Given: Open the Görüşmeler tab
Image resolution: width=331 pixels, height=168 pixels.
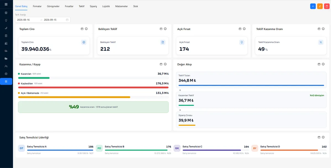Looking at the screenshot, I should pos(53,6).
